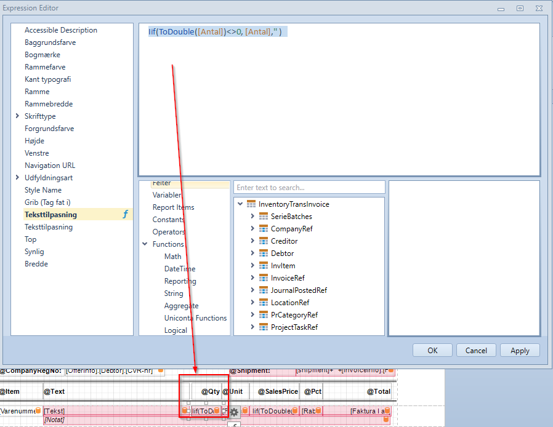Click the field search box

point(309,188)
